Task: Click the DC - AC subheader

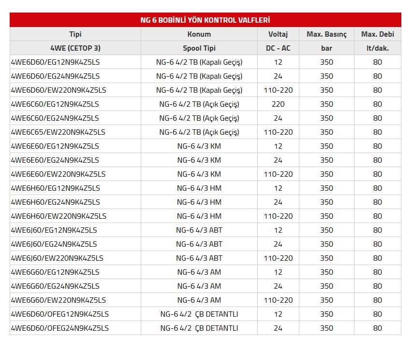Action: click(x=278, y=48)
